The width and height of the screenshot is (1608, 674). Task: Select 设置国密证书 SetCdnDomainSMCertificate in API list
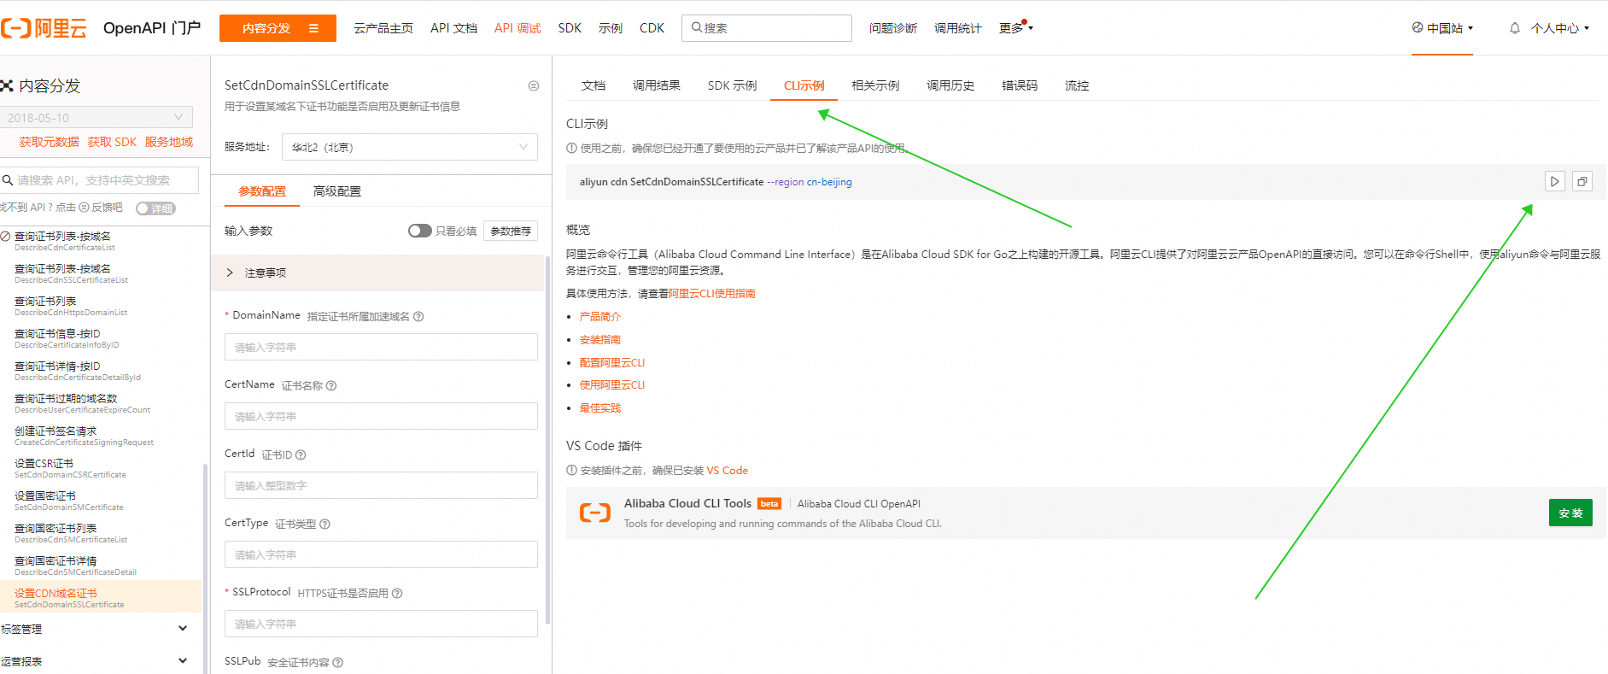click(x=101, y=501)
